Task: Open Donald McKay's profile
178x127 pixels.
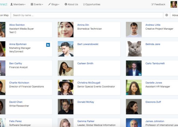Action: pyautogui.click(x=86, y=102)
